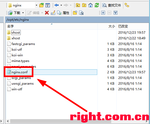
Task: Go to the root directory icon
Action: point(84,5)
